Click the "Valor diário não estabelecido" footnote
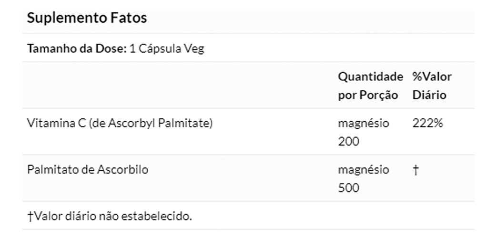The width and height of the screenshot is (497, 241). click(112, 216)
